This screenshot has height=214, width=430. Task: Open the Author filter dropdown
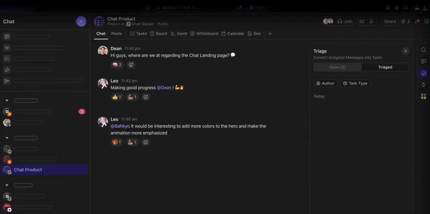coord(325,83)
